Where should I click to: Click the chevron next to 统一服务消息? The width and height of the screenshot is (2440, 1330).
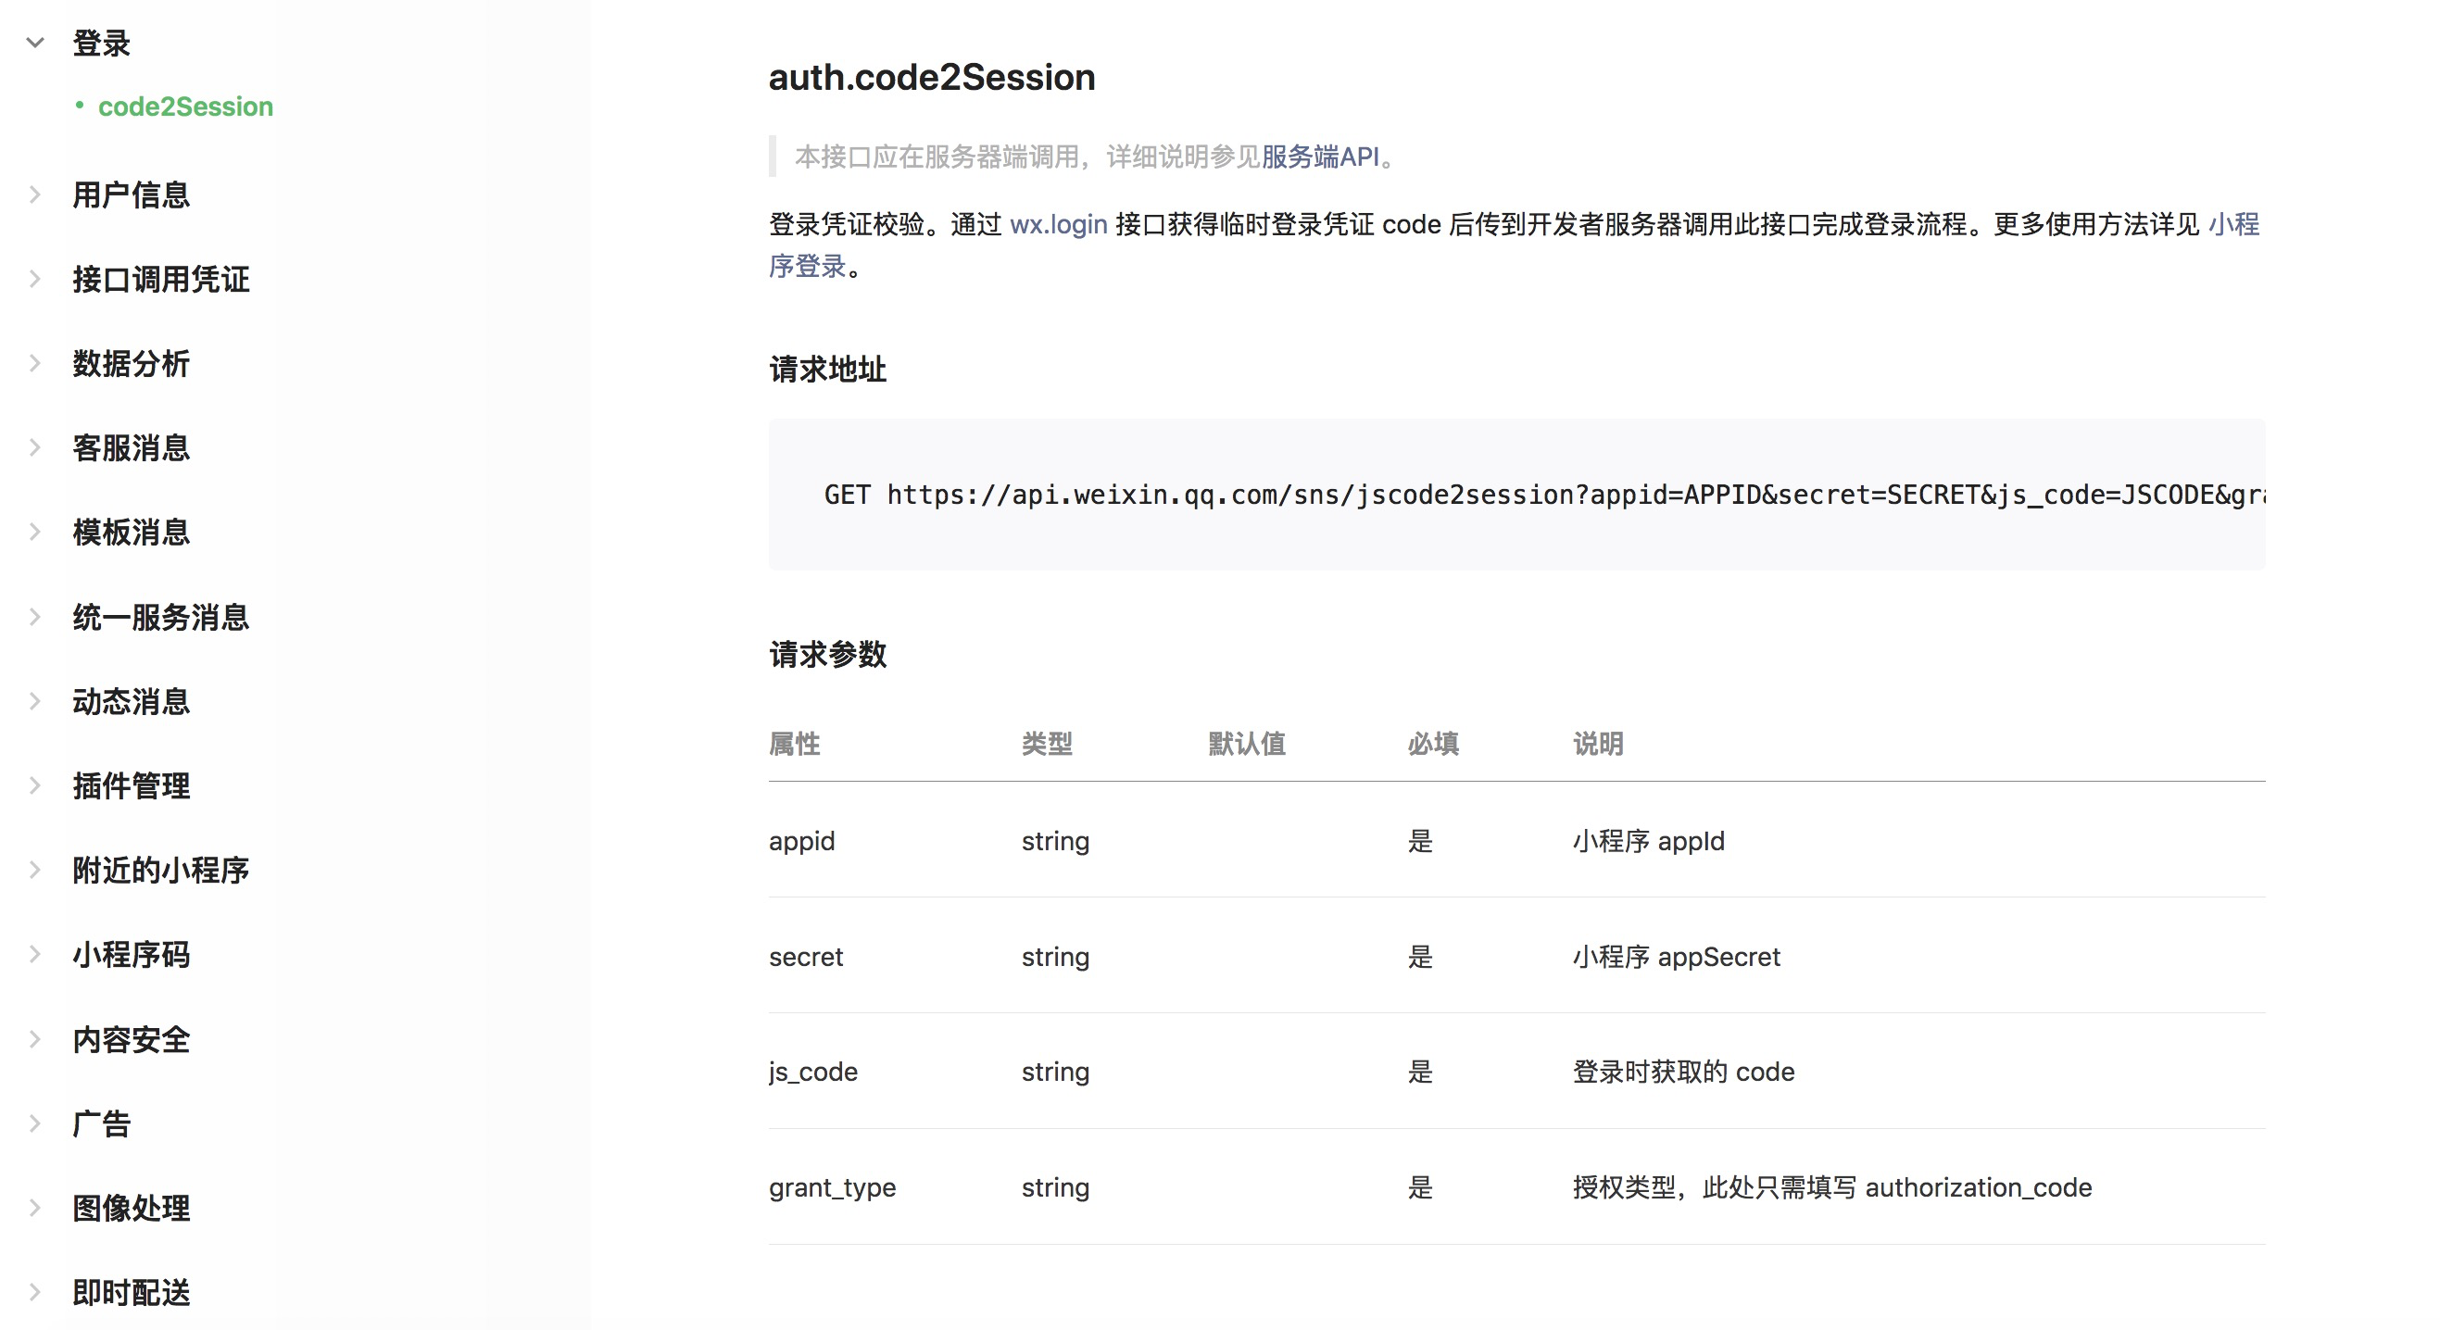click(34, 616)
